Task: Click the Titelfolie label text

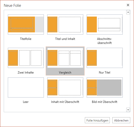Action: pos(26,39)
